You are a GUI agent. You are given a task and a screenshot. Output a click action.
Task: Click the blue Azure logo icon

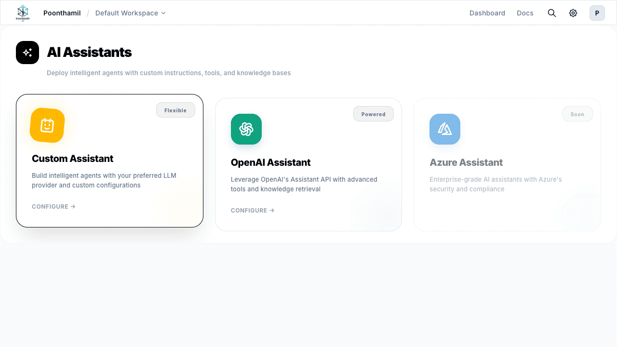[445, 129]
